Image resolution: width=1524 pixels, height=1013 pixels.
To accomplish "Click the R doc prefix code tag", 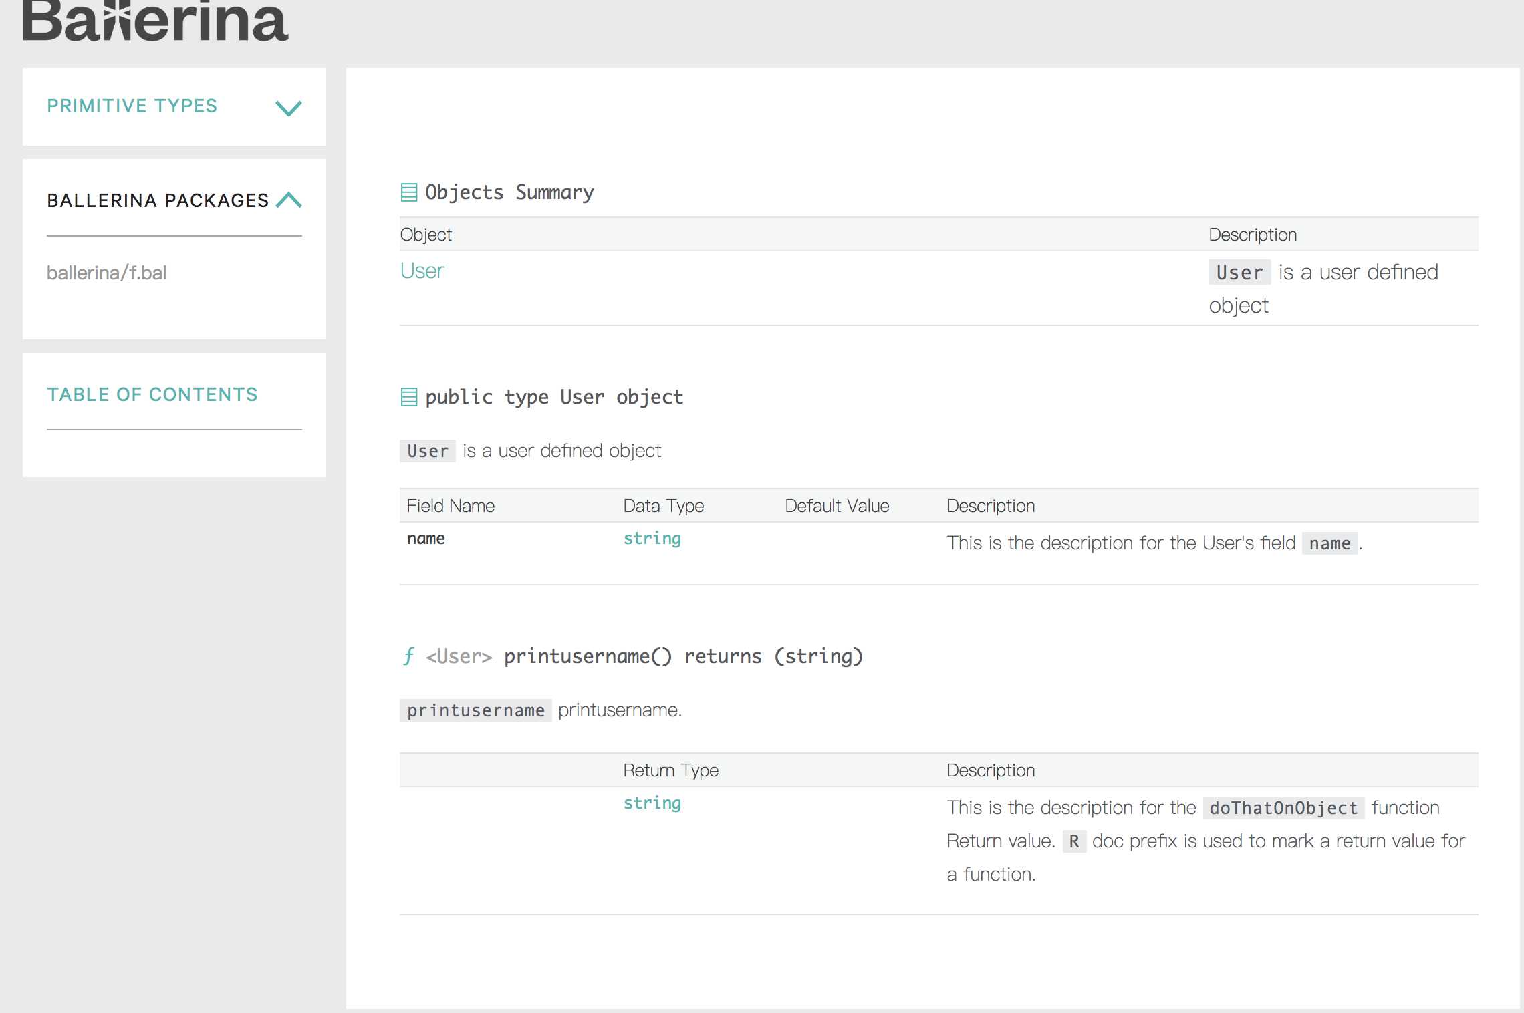I will coord(1074,841).
